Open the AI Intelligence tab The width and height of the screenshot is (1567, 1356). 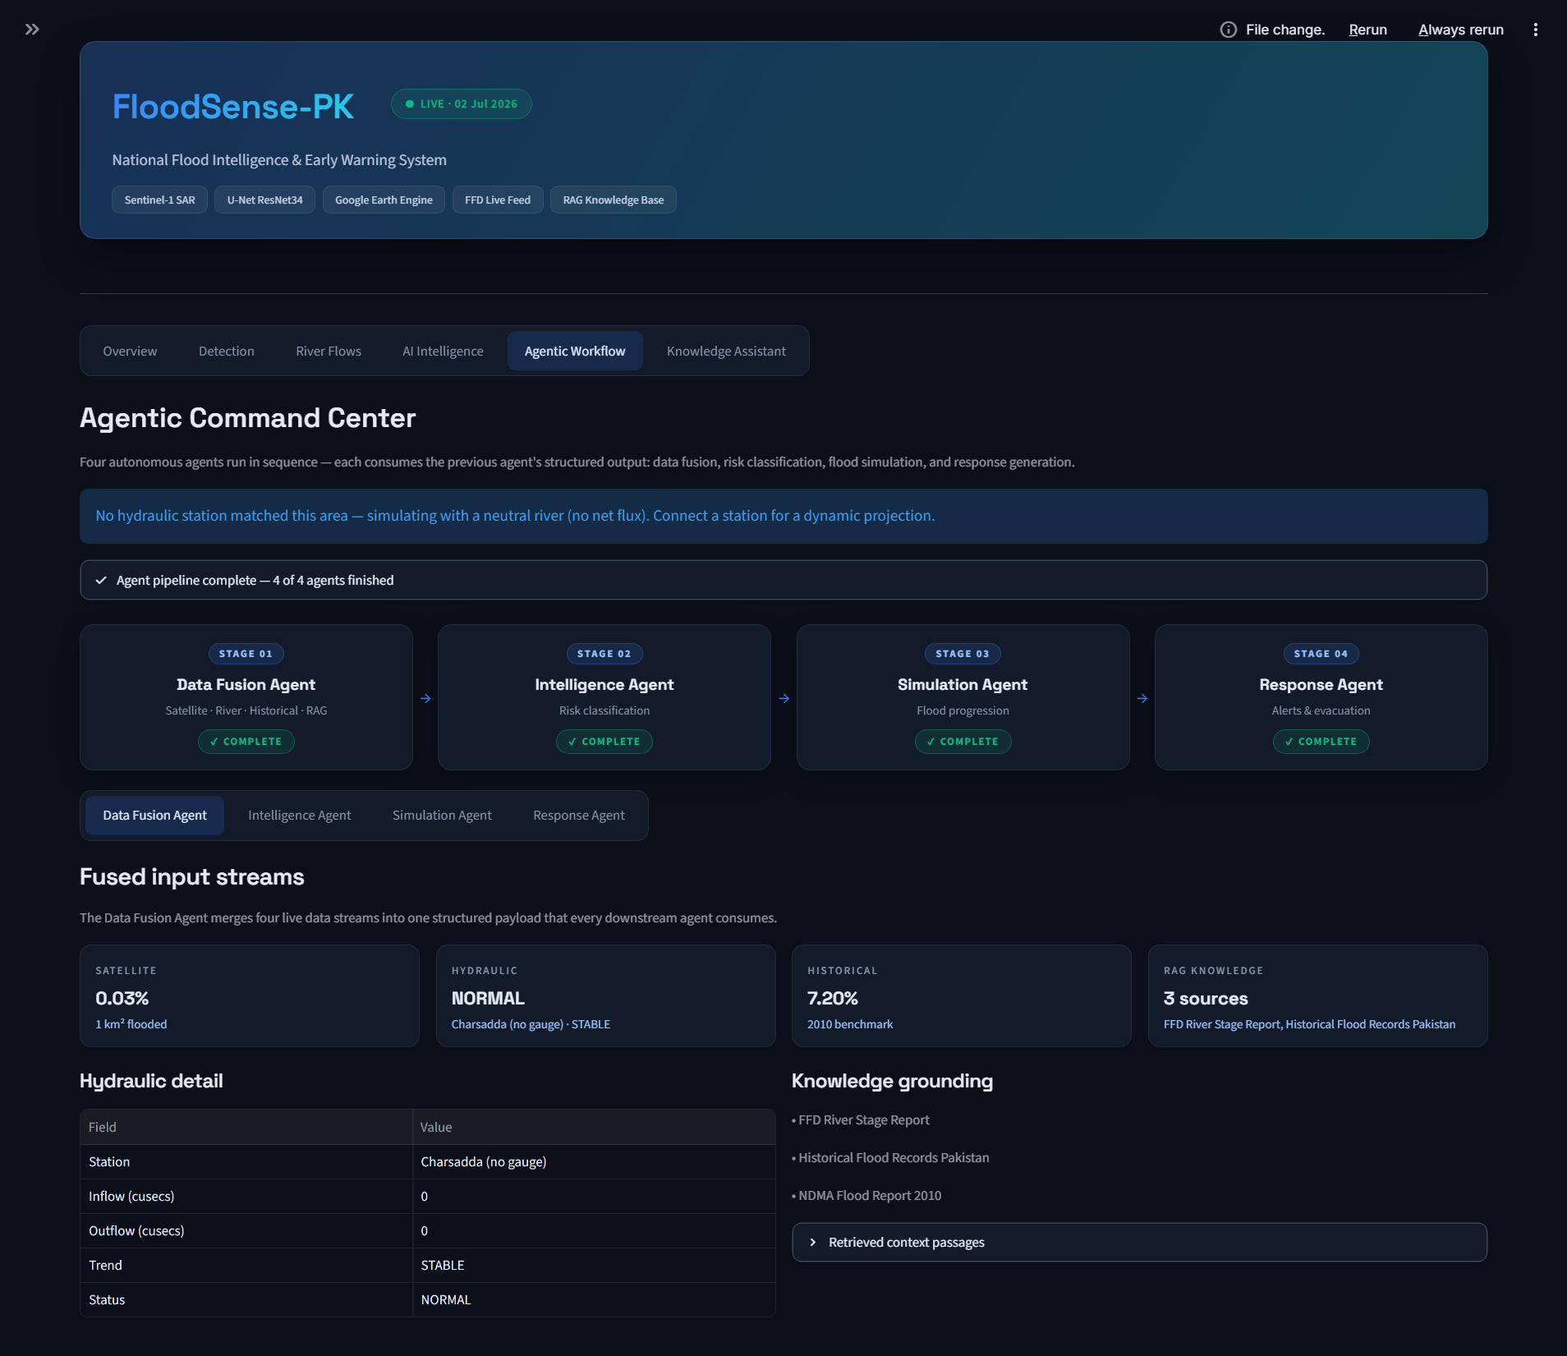pyautogui.click(x=443, y=351)
